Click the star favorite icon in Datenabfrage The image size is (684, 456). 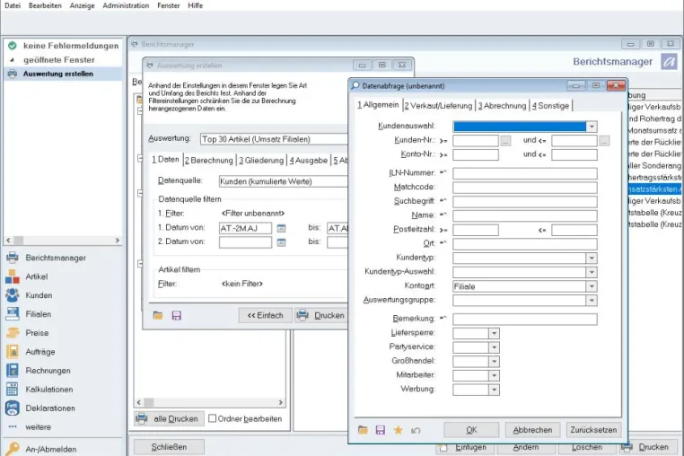tap(398, 430)
